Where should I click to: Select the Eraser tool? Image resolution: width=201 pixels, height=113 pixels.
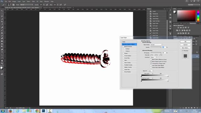[x=2, y=38]
